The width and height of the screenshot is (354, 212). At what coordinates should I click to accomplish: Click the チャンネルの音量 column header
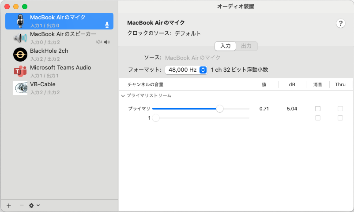(x=146, y=84)
